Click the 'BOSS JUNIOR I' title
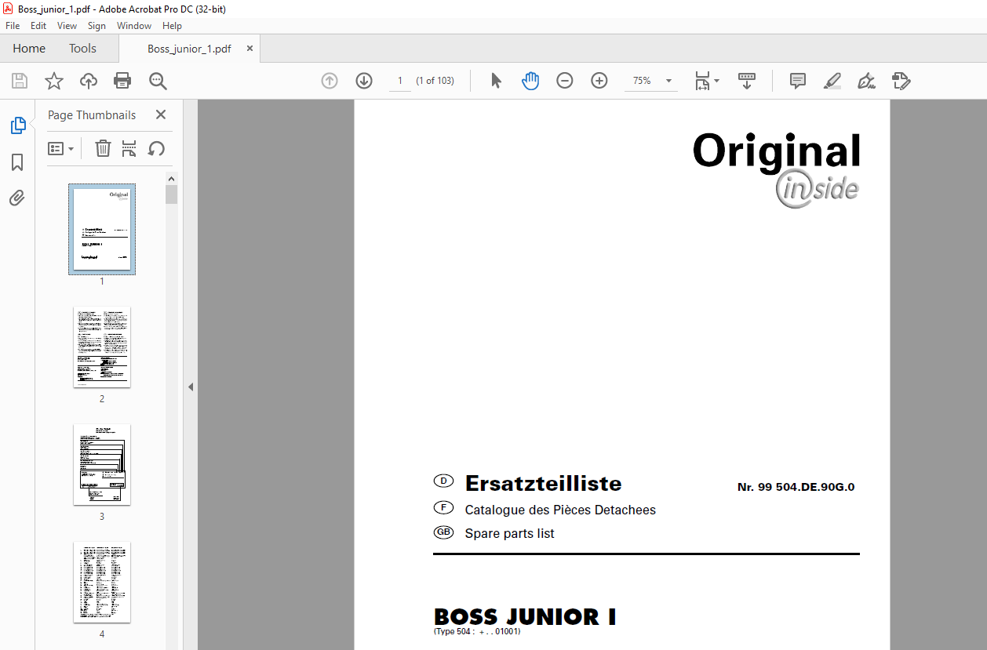The image size is (987, 650). pos(525,617)
